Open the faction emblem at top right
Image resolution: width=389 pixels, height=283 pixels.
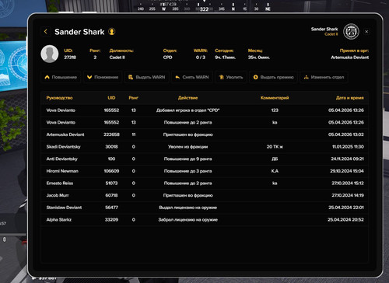[x=351, y=32]
